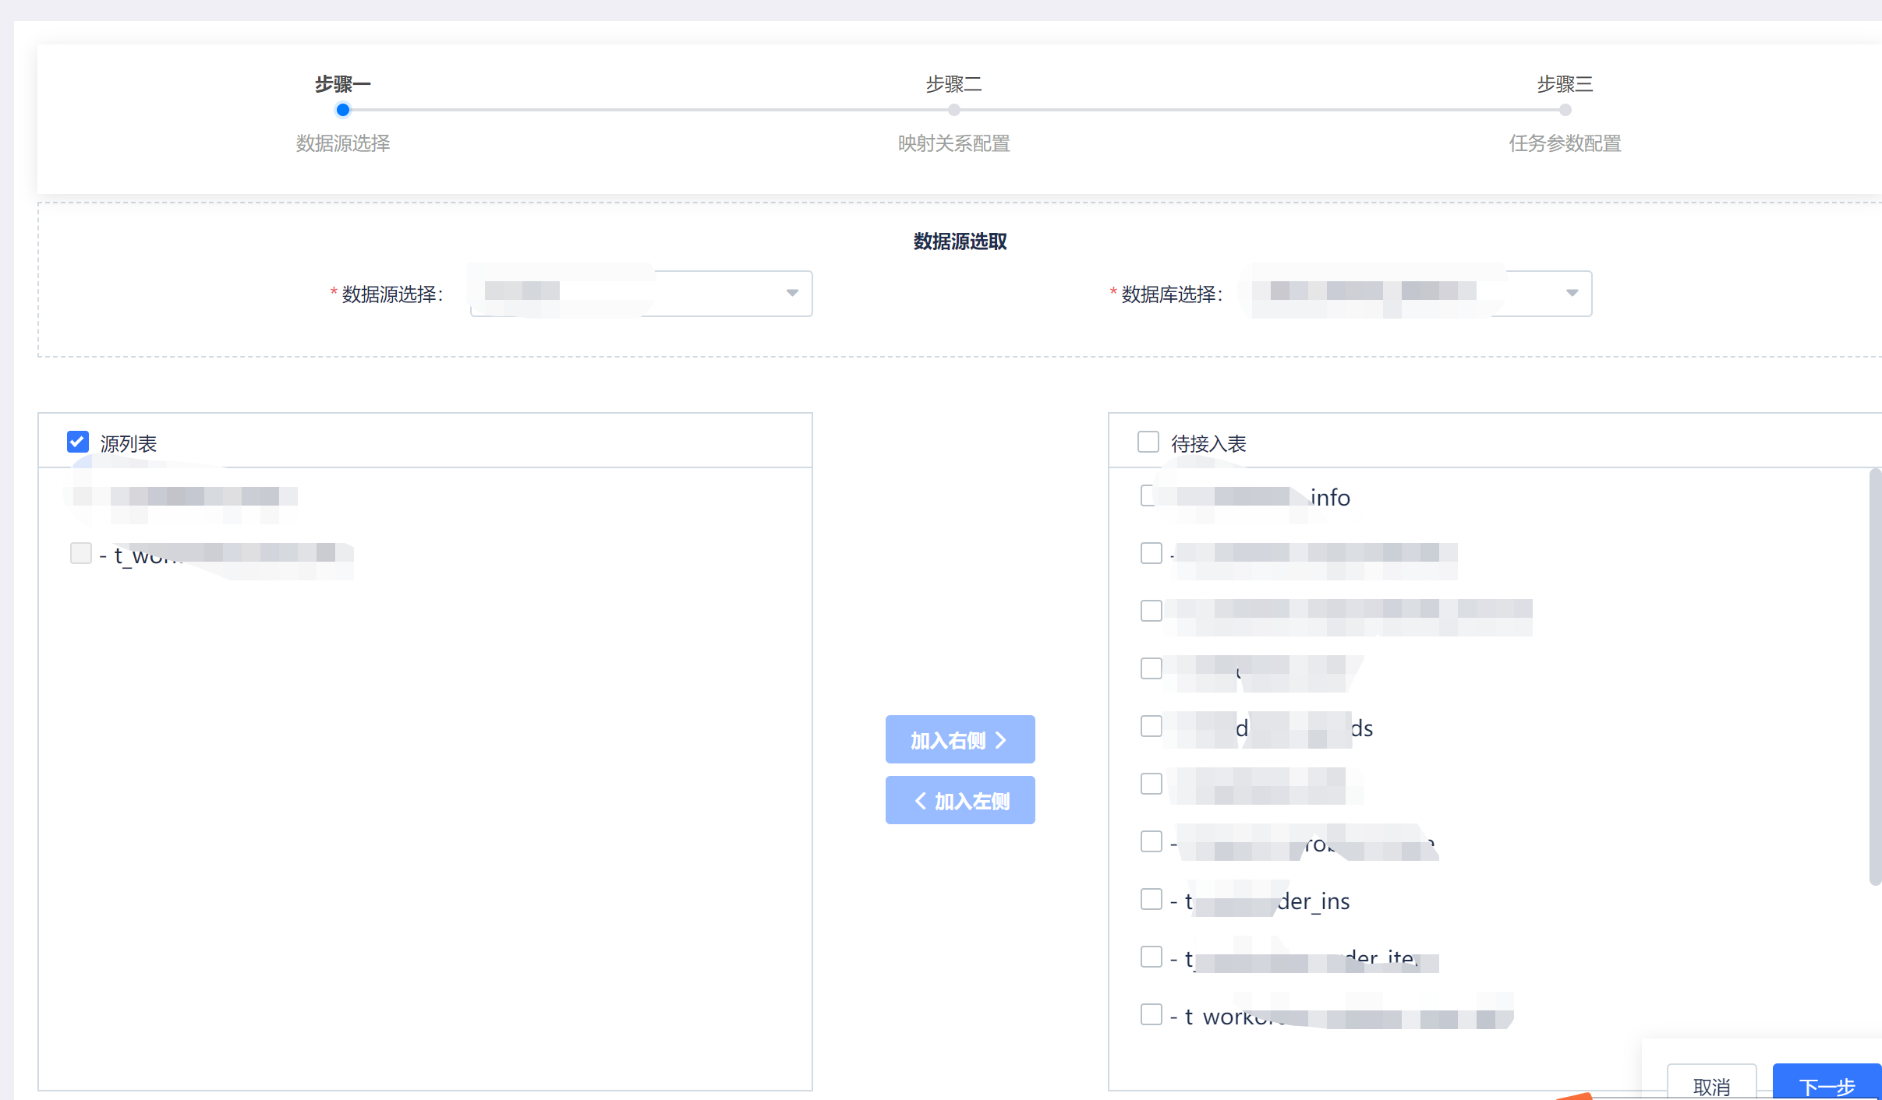Check the t...der_ite table checkbox
The width and height of the screenshot is (1882, 1100).
click(1151, 957)
